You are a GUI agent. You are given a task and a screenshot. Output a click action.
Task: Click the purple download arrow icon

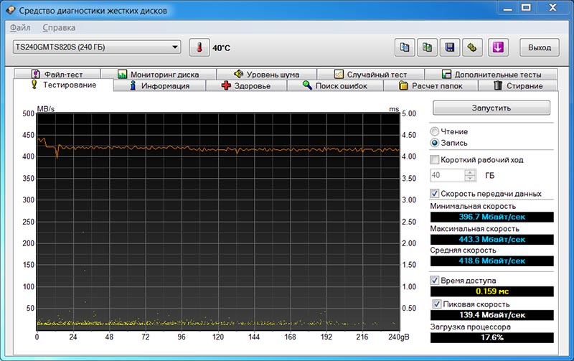pos(498,47)
